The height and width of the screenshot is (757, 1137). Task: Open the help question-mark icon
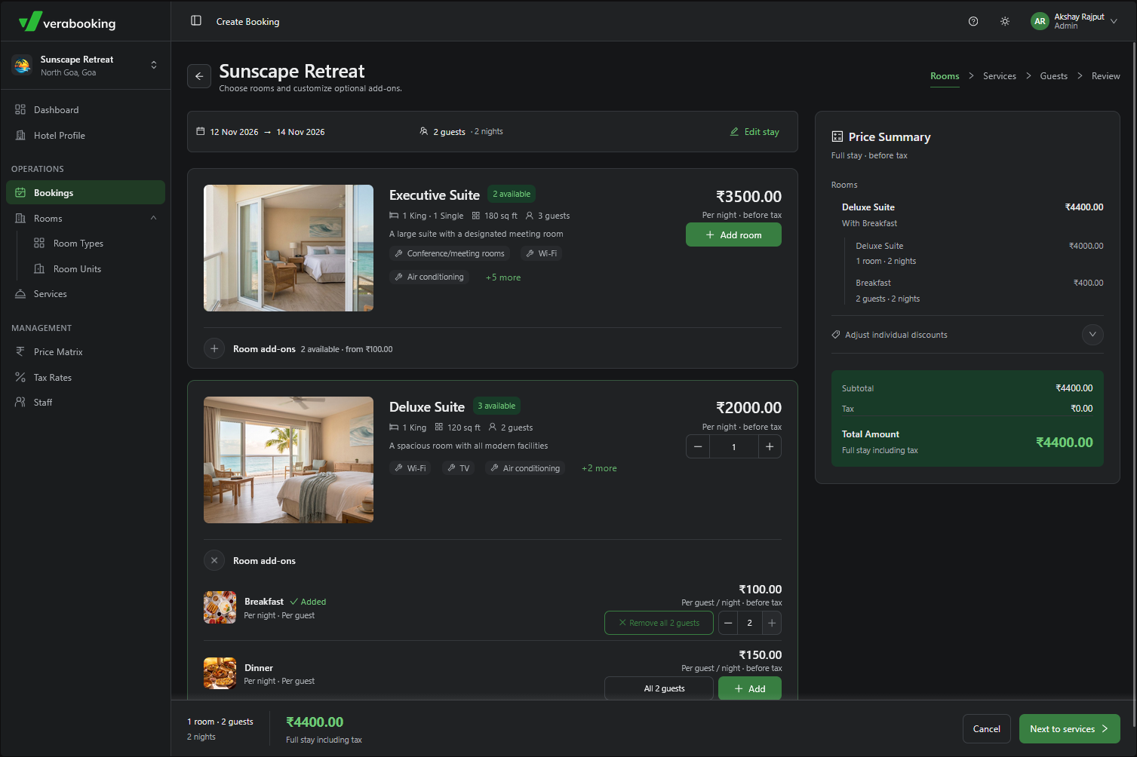pyautogui.click(x=973, y=21)
